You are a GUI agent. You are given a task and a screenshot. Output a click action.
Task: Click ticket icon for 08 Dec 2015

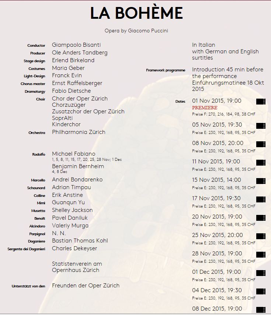[x=261, y=309]
